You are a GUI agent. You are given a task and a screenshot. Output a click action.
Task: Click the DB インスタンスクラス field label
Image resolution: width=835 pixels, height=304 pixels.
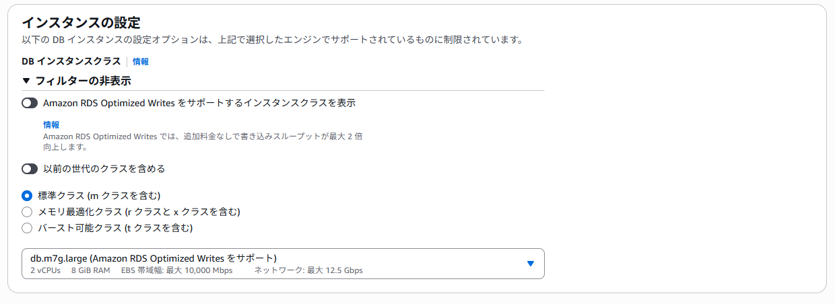(x=71, y=61)
